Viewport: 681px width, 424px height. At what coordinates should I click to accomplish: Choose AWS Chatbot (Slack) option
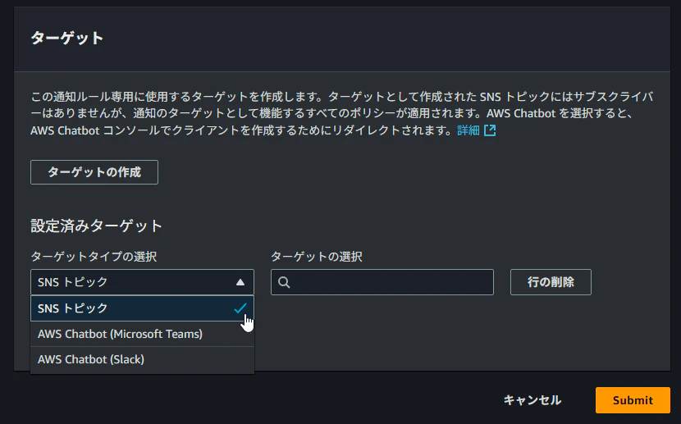click(x=142, y=359)
